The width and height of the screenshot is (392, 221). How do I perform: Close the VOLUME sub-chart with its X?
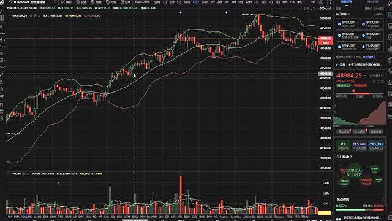[28, 174]
